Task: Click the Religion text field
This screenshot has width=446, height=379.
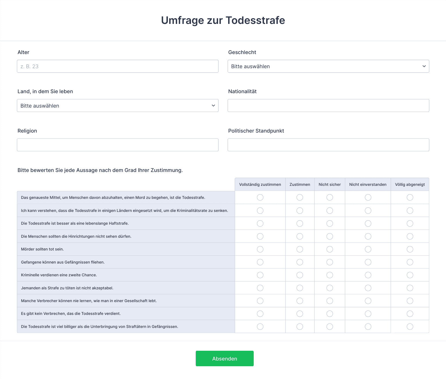Action: [118, 145]
